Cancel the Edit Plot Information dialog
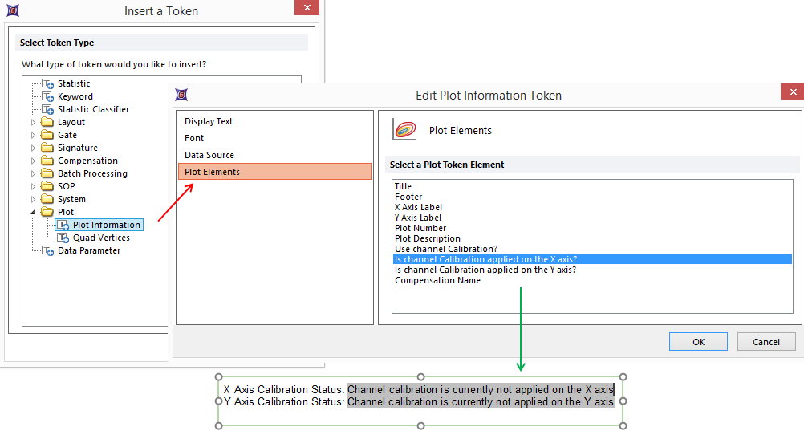804x431 pixels. (x=765, y=341)
